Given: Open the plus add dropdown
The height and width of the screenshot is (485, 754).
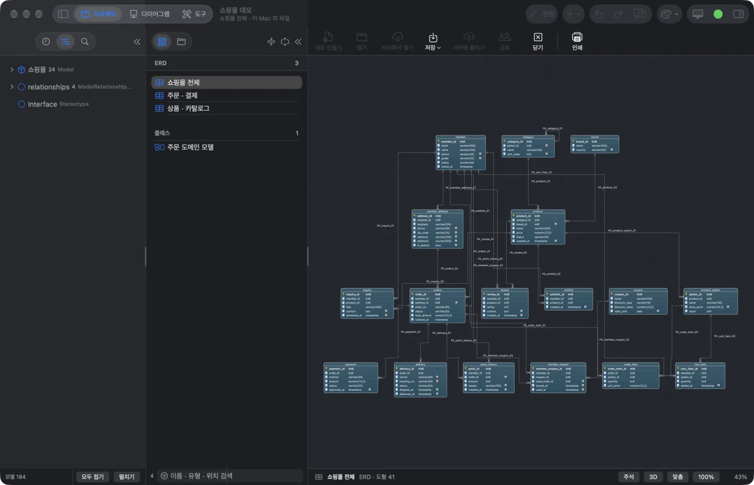Looking at the screenshot, I should point(574,14).
